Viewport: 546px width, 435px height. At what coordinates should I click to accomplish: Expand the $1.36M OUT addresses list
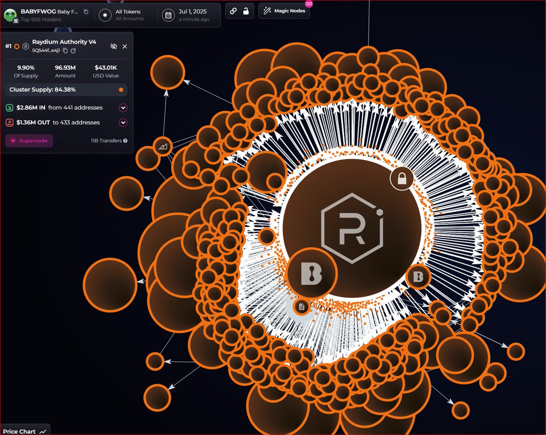(123, 122)
